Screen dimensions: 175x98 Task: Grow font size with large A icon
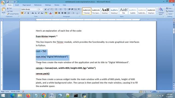(x=45, y=10)
